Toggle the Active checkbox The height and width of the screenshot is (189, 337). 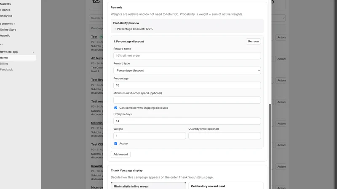[115, 144]
